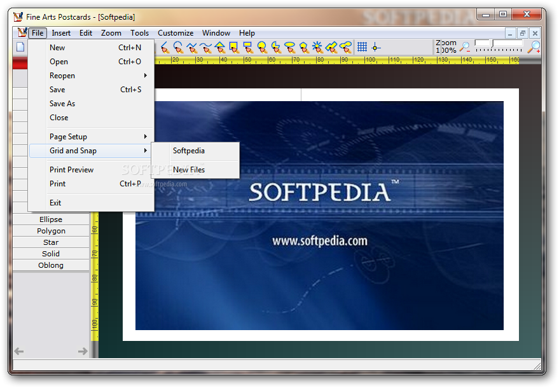559x388 pixels.
Task: Toggle the blue grid display icon
Action: click(x=362, y=46)
